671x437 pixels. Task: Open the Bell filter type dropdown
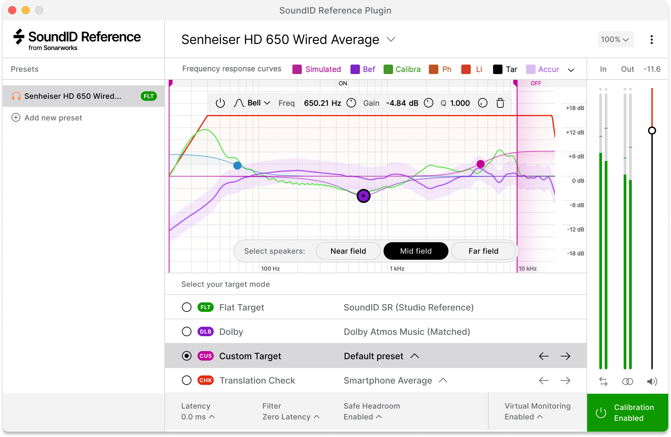[259, 103]
